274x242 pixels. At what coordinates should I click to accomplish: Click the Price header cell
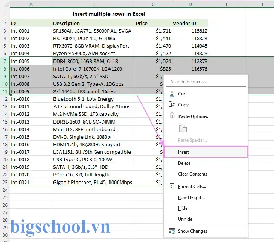click(x=153, y=23)
